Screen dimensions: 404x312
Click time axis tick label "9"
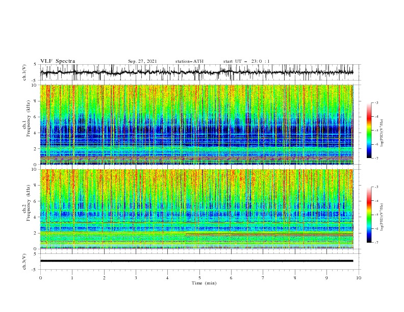(x=326, y=278)
